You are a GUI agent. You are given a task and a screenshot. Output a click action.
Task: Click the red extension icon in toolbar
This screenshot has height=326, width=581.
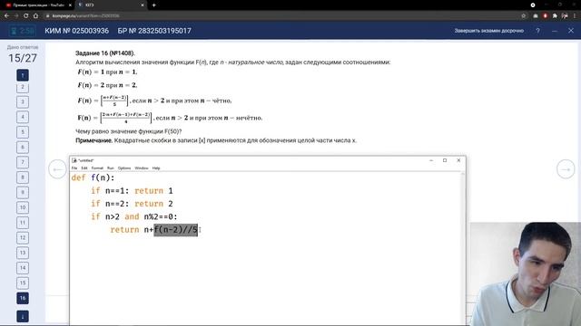click(x=545, y=16)
